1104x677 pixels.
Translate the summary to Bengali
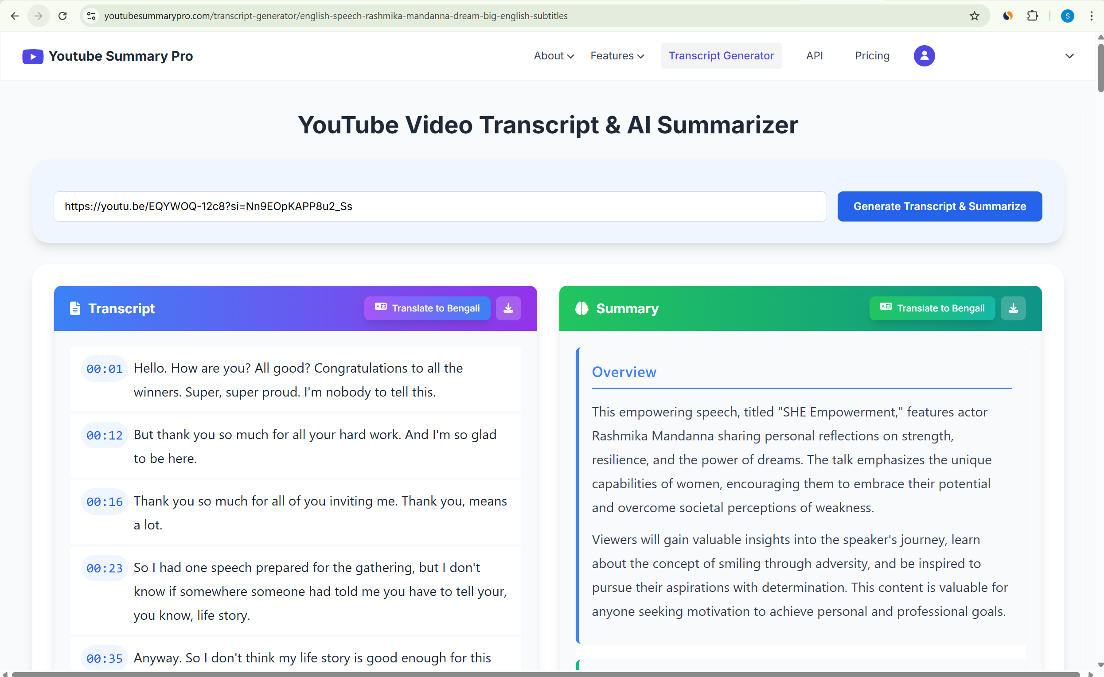click(x=932, y=308)
